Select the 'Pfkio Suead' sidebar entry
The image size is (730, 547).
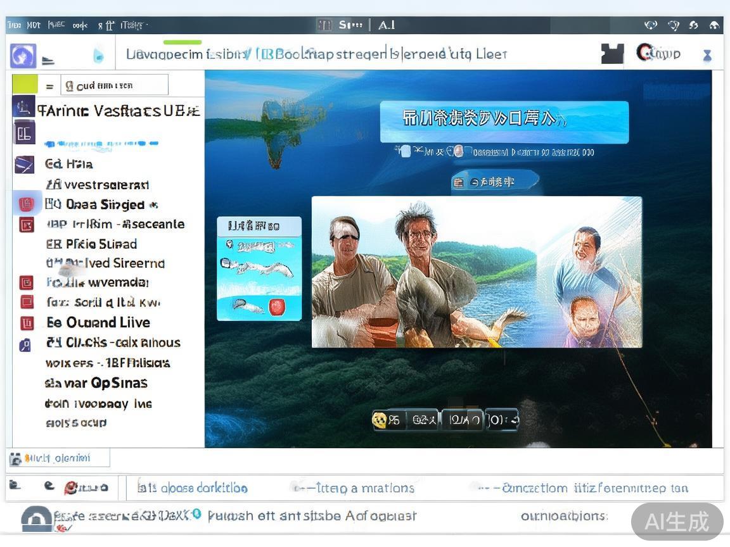pyautogui.click(x=92, y=244)
